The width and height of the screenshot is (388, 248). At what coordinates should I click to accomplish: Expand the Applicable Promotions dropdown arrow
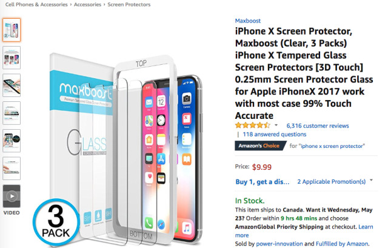point(371,180)
